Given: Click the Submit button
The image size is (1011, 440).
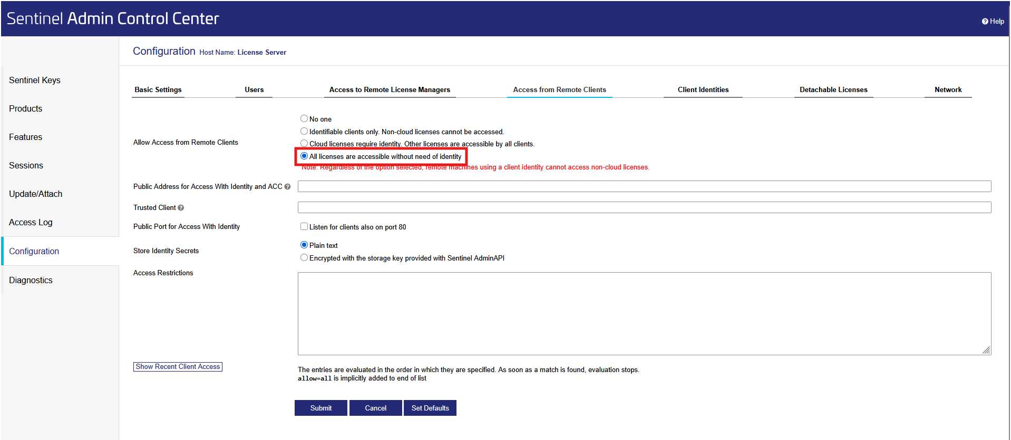Looking at the screenshot, I should 320,408.
